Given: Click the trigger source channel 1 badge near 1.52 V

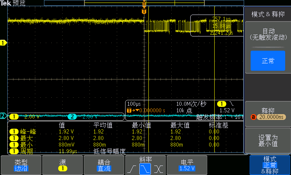Looking at the screenshot, I should click(222, 104).
